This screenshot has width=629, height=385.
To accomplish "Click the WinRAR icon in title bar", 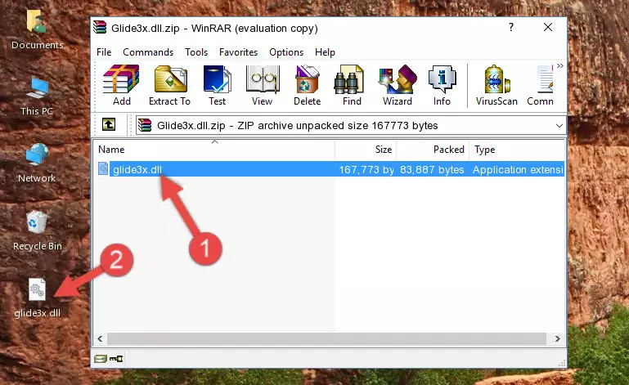I will pos(100,27).
